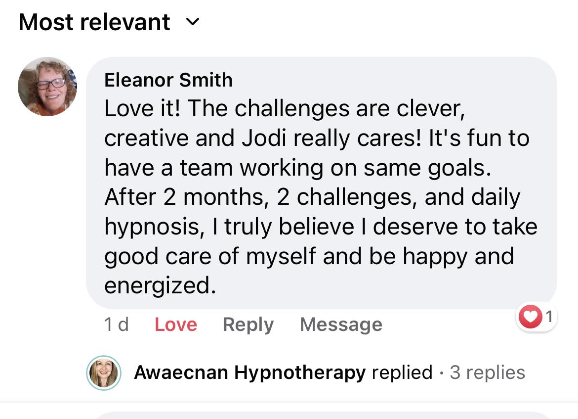Open the Eleanor Smith name link
Image resolution: width=578 pixels, height=419 pixels.
[x=168, y=80]
